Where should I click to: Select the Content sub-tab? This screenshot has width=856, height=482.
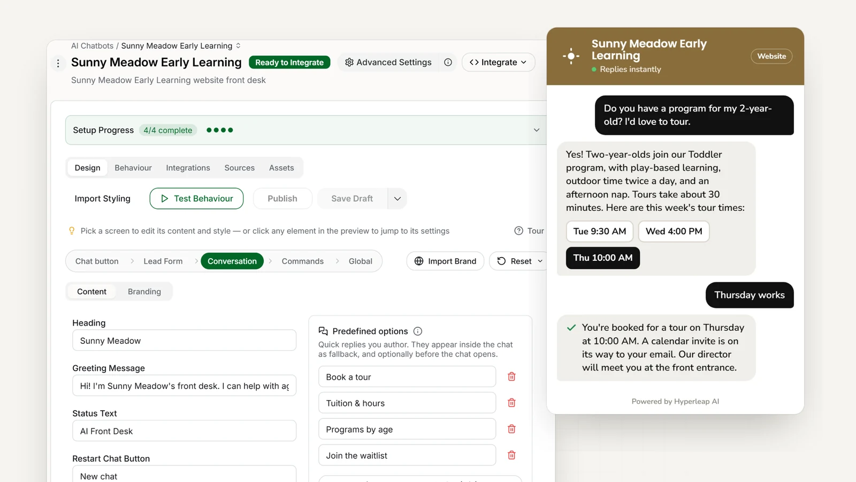pyautogui.click(x=91, y=291)
